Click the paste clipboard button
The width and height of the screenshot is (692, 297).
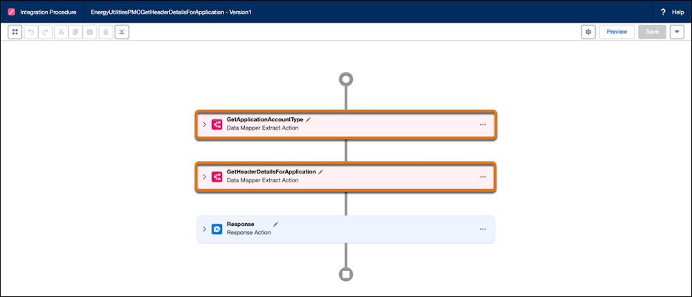(89, 32)
